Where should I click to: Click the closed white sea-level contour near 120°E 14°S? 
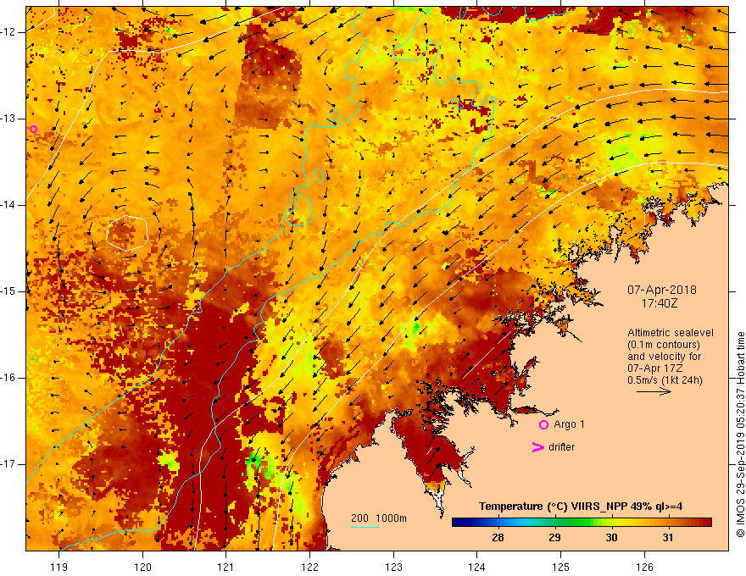point(127,233)
